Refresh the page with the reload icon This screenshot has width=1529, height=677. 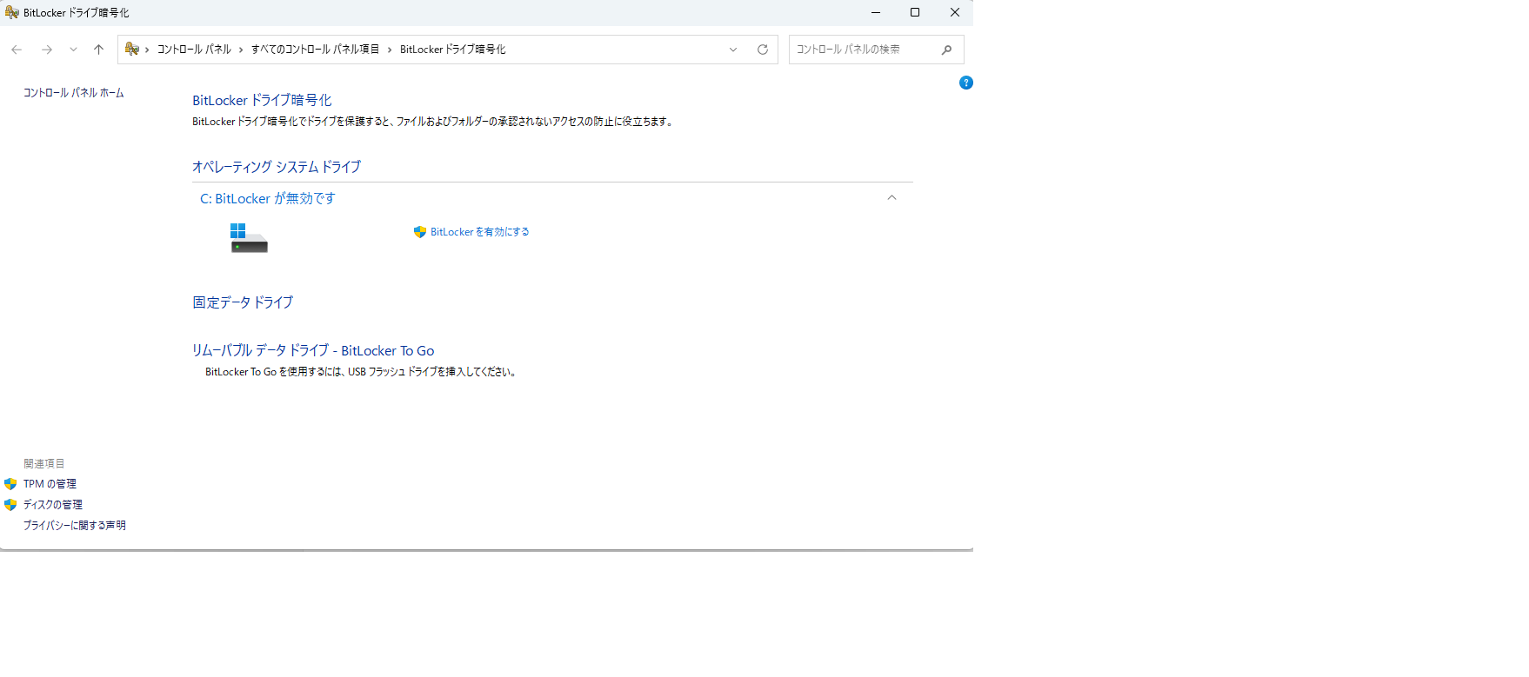click(763, 50)
